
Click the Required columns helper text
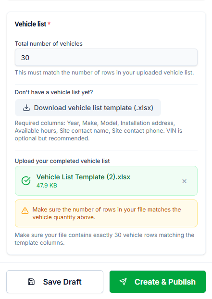[99, 131]
